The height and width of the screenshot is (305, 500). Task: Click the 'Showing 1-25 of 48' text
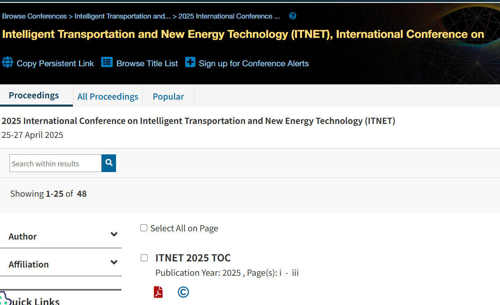[x=49, y=193]
